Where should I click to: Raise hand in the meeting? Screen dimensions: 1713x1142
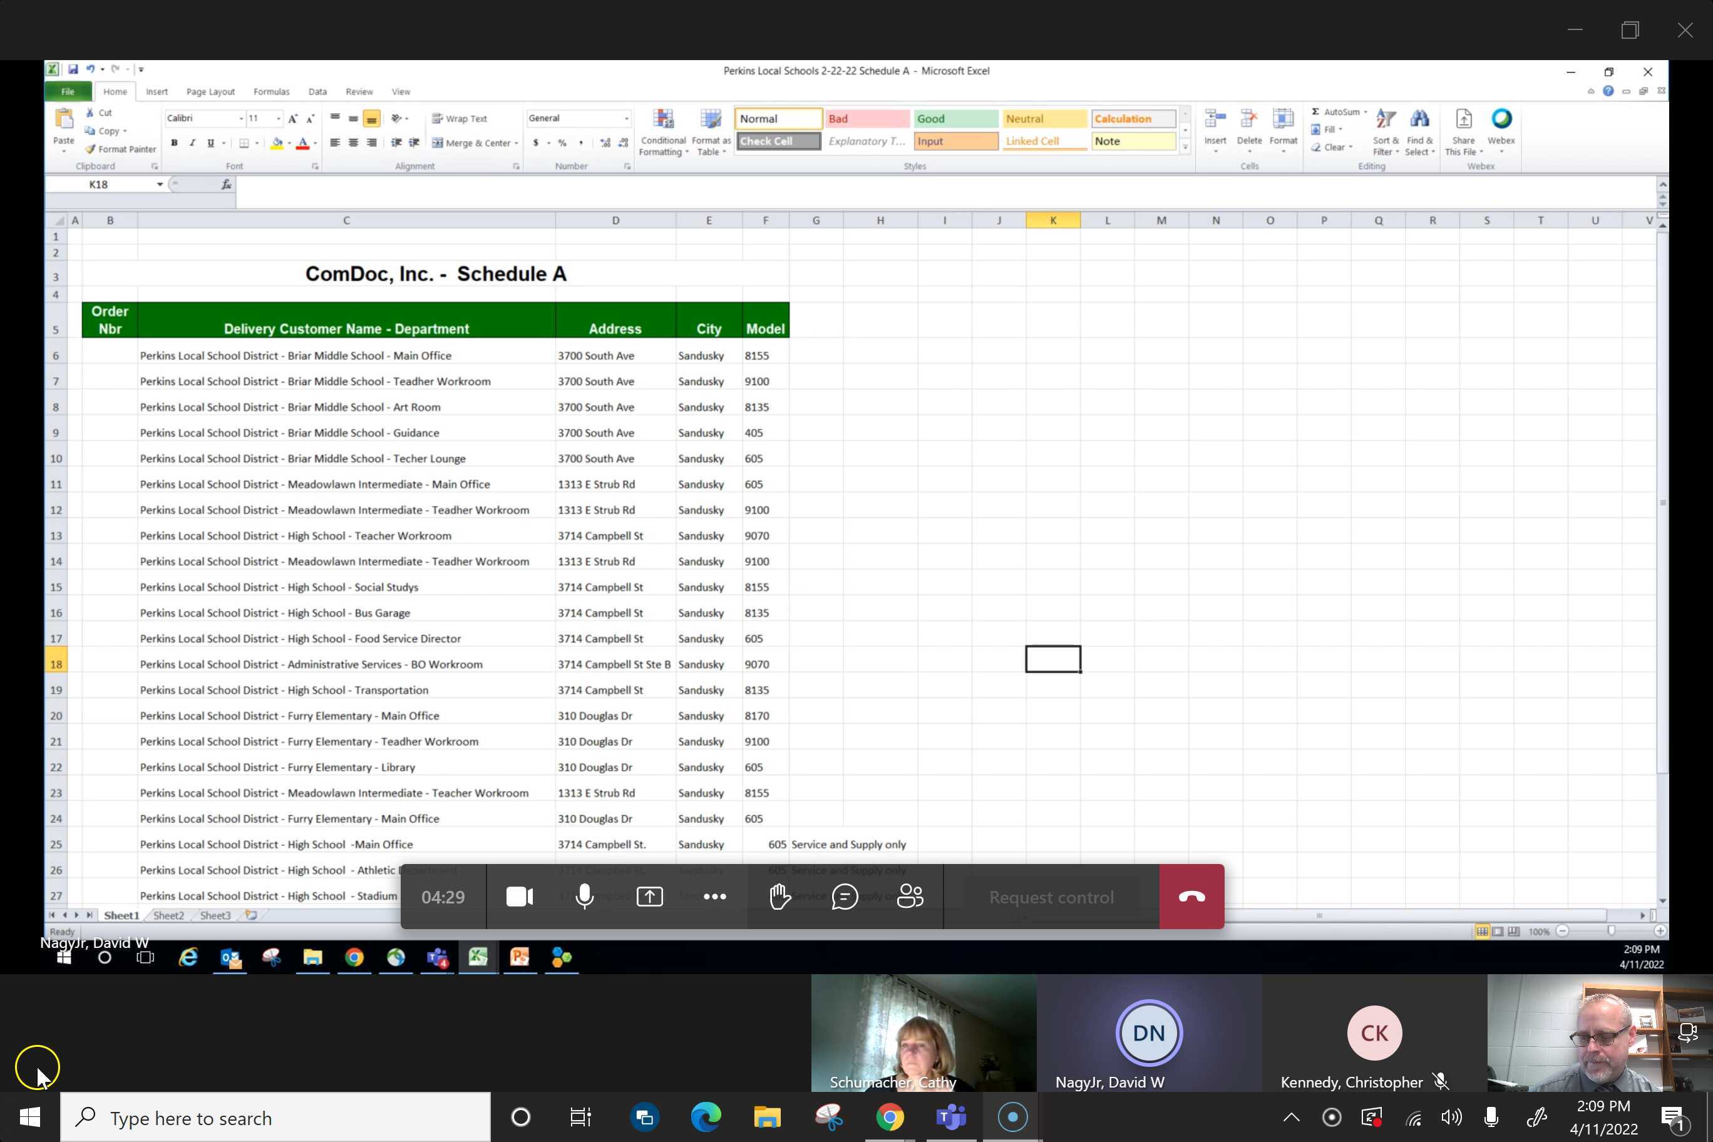click(779, 897)
